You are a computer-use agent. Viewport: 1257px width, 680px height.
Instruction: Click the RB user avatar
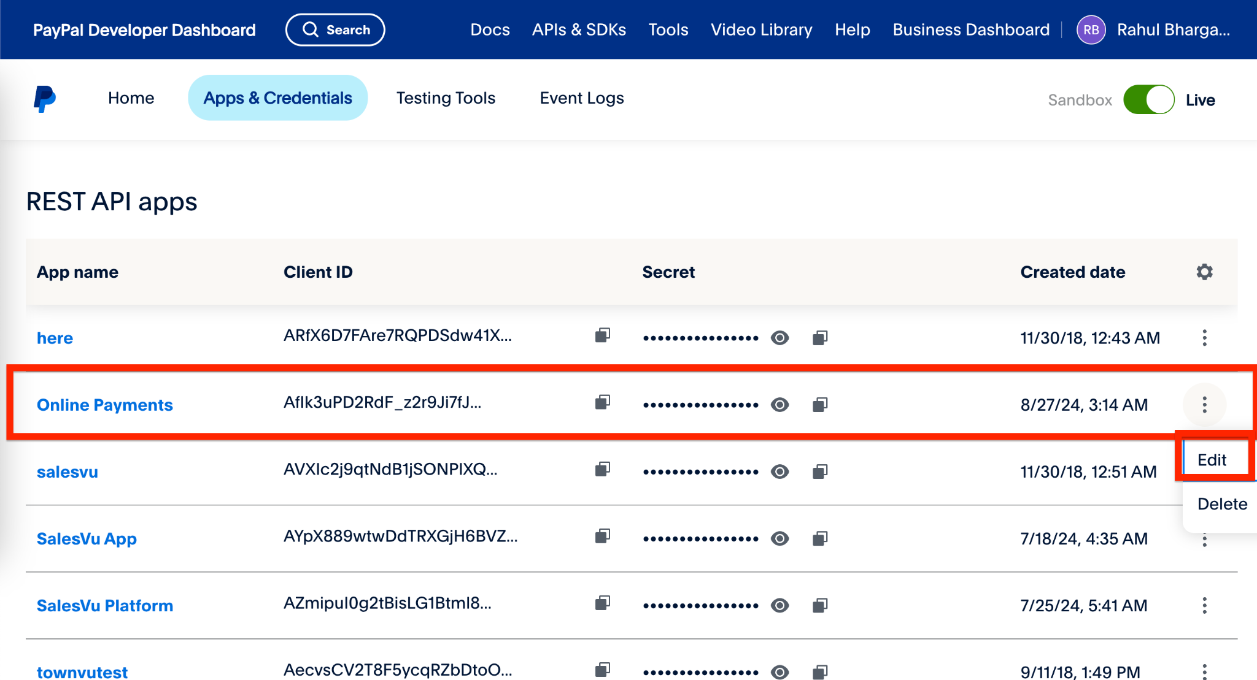1091,30
